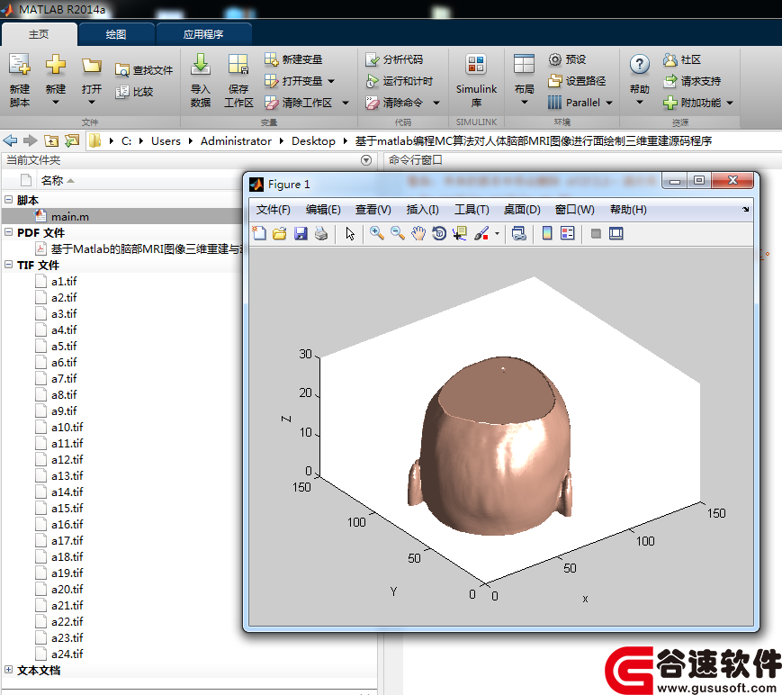
Task: Select the 主页 ribbon tab
Action: pyautogui.click(x=39, y=34)
